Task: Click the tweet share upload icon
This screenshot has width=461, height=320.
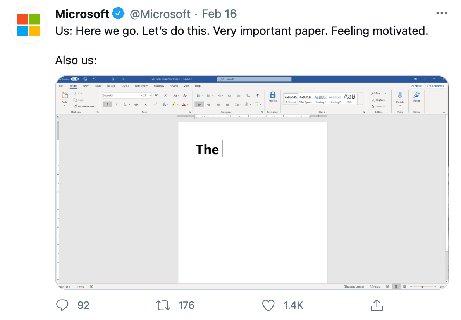Action: (x=377, y=305)
